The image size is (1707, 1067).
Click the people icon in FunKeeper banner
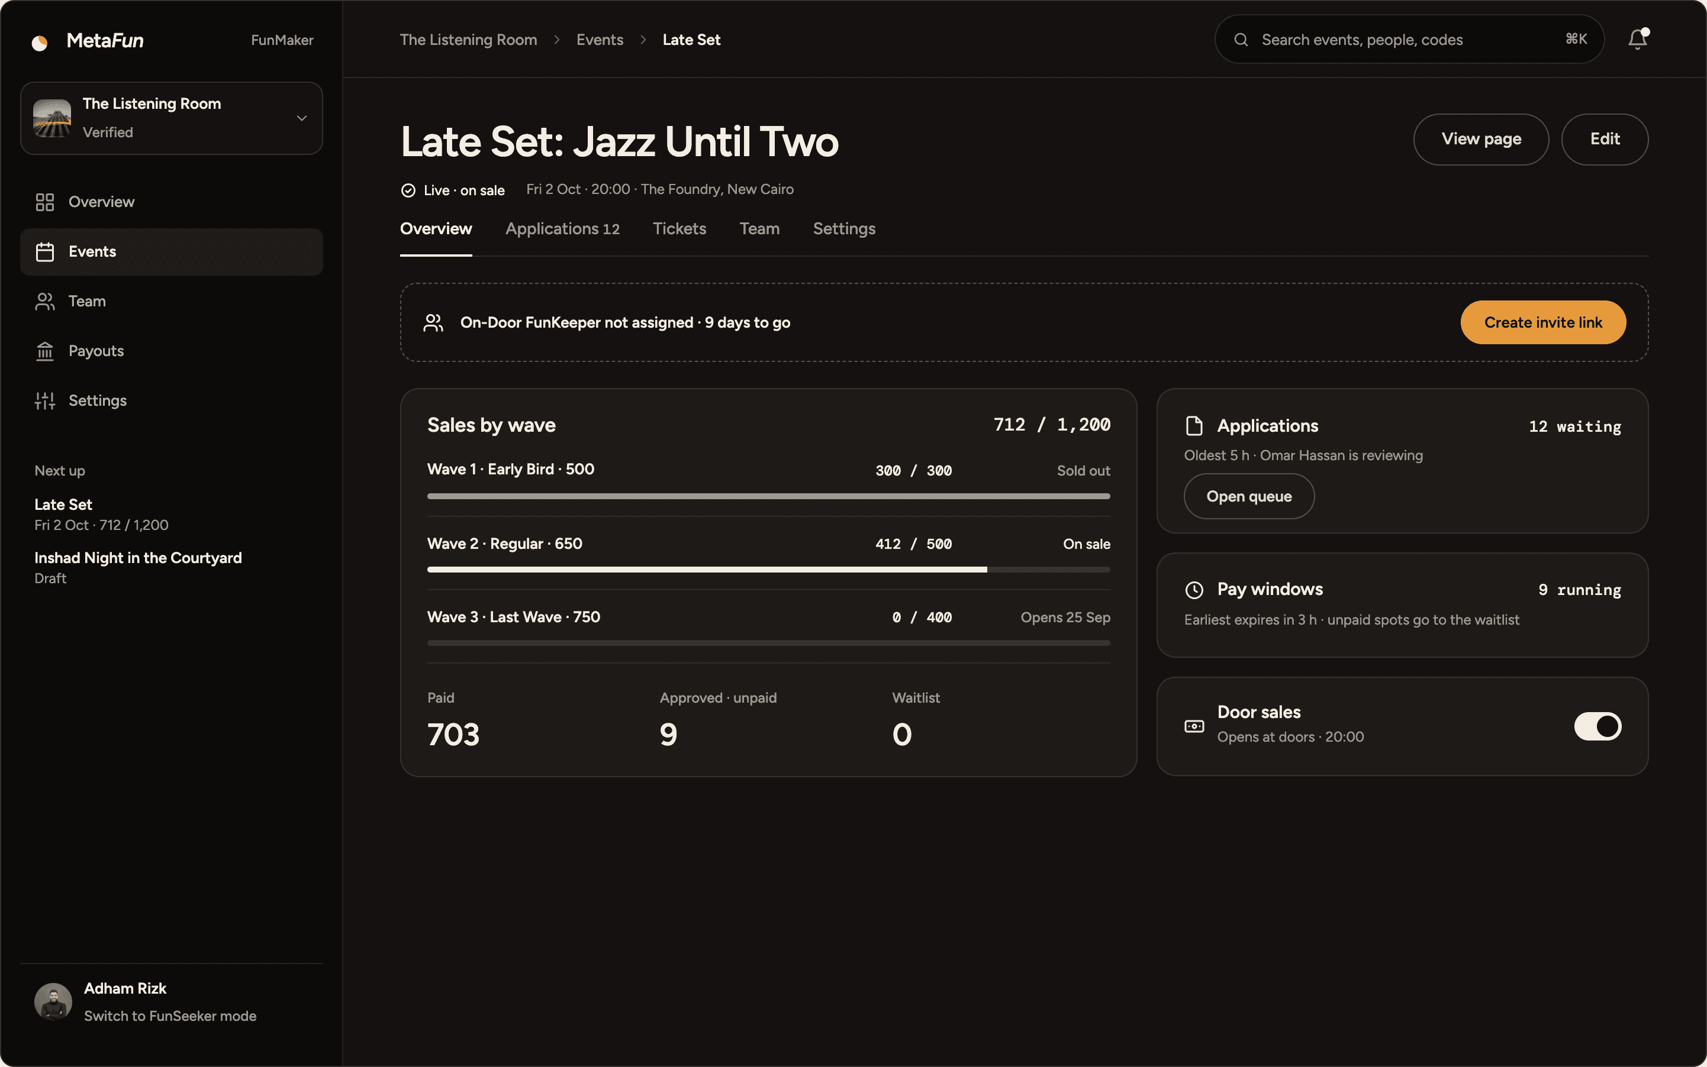[x=433, y=322]
